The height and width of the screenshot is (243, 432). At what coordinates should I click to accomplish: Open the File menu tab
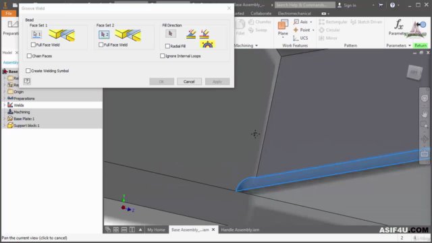(x=9, y=13)
